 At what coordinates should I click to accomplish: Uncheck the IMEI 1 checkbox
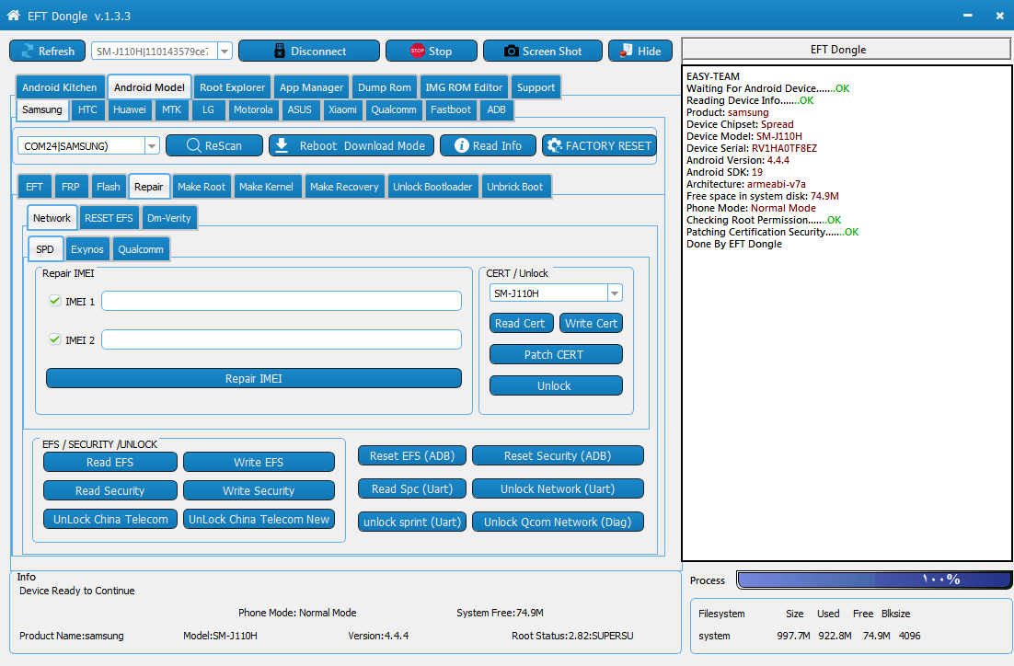point(55,301)
